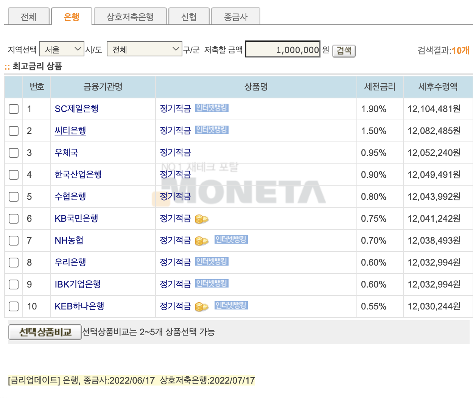Viewport: 473px width, 398px height.
Task: Open 정기적금 product in SC제일은행 row
Action: [176, 109]
